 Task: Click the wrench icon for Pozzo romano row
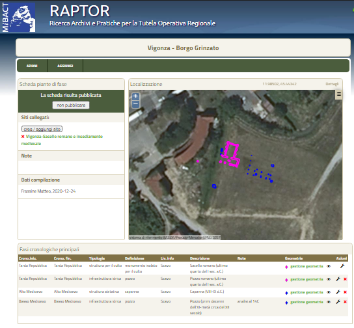pos(338,279)
